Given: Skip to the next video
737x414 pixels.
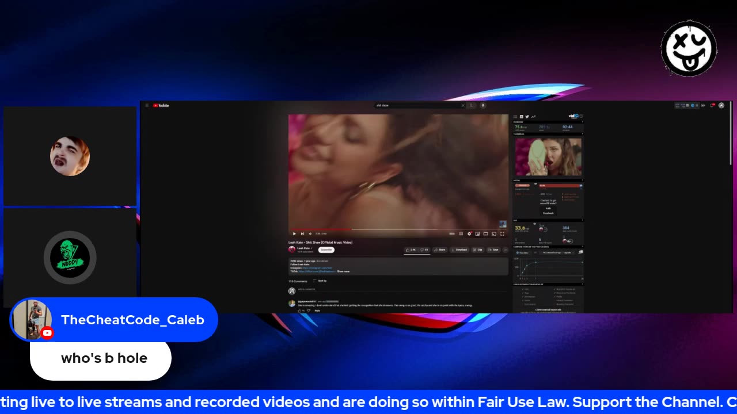Looking at the screenshot, I should tap(302, 234).
